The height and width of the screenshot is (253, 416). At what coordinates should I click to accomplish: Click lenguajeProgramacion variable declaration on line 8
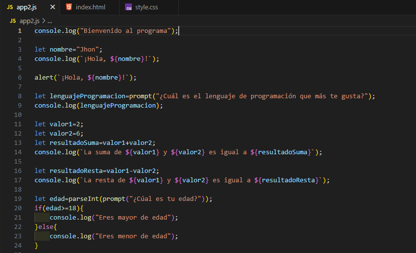(88, 96)
